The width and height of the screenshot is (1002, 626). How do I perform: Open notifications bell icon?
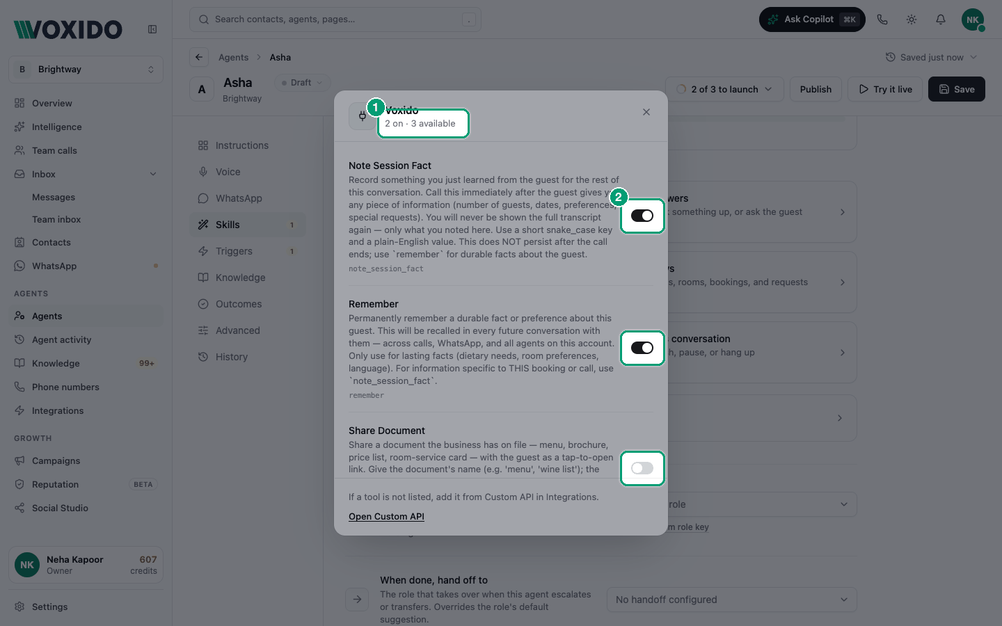click(x=941, y=19)
